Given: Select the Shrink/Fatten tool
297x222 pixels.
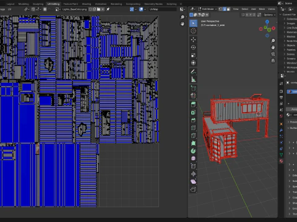Looking at the screenshot, I should tap(193, 175).
